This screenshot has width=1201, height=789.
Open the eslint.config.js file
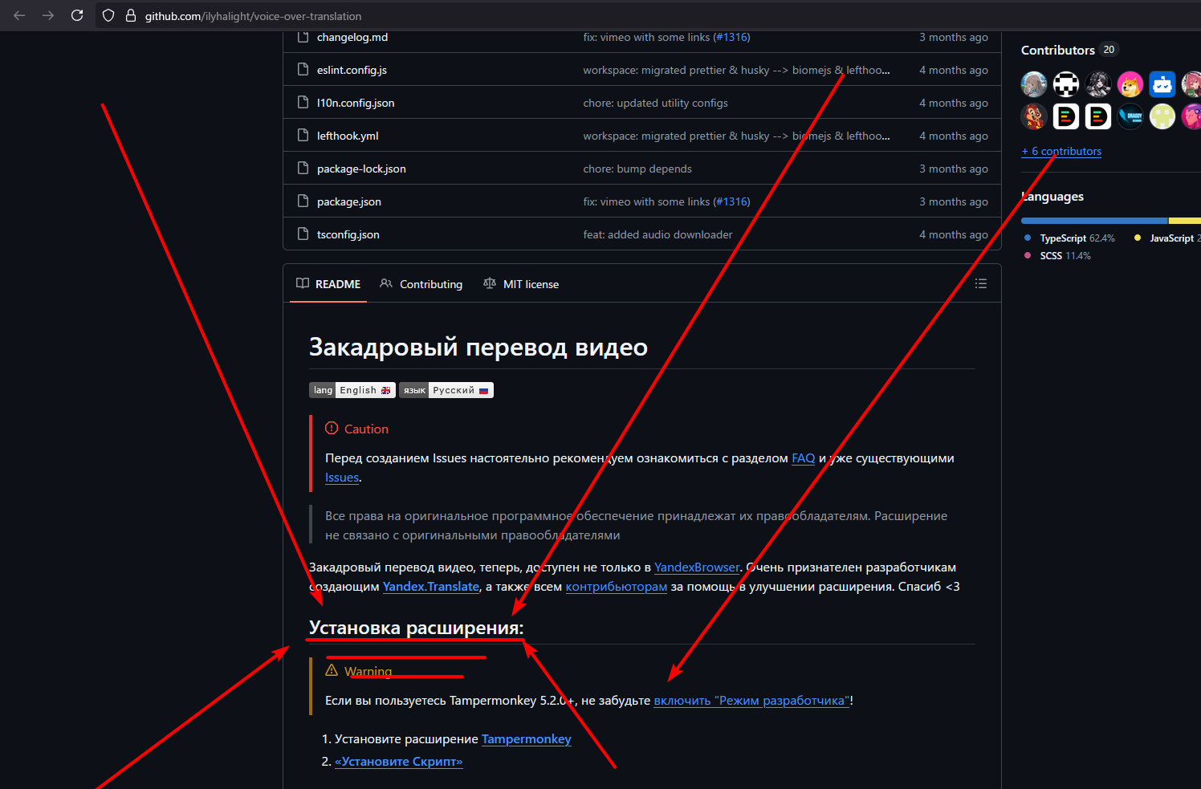(352, 70)
